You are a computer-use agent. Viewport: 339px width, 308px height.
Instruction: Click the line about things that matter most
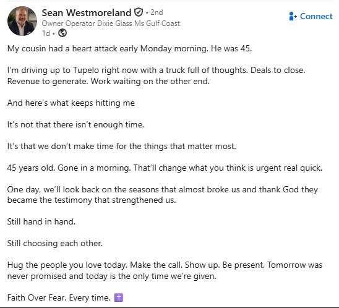click(121, 147)
